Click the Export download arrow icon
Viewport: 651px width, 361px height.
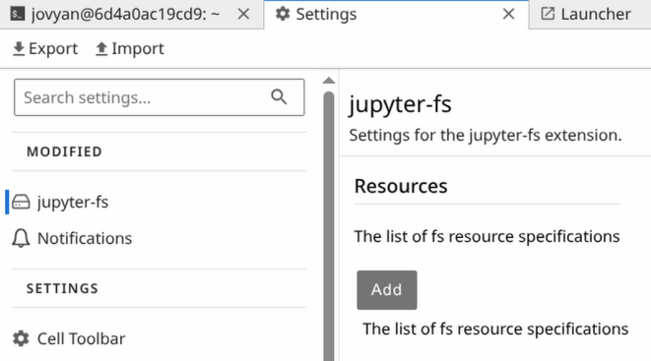(19, 49)
